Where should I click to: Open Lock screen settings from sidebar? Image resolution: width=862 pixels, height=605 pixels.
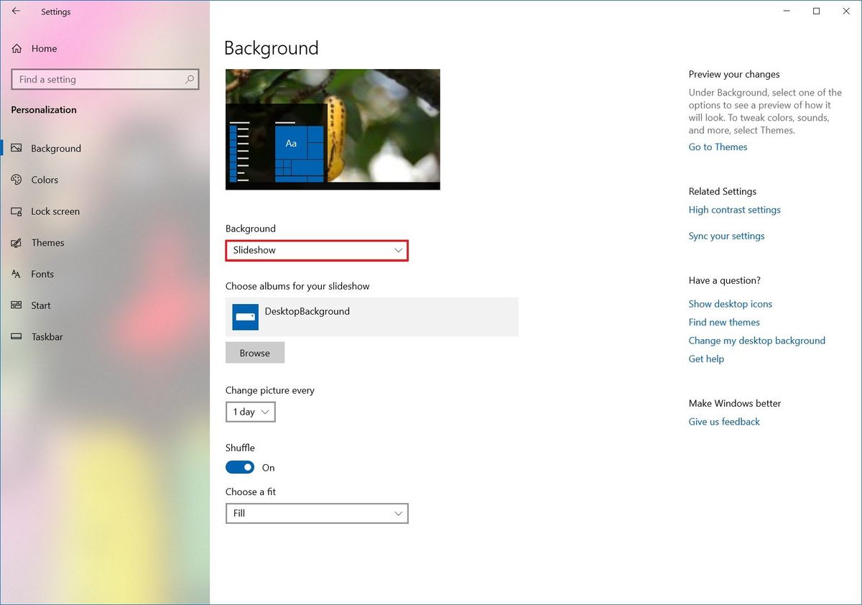coord(17,211)
